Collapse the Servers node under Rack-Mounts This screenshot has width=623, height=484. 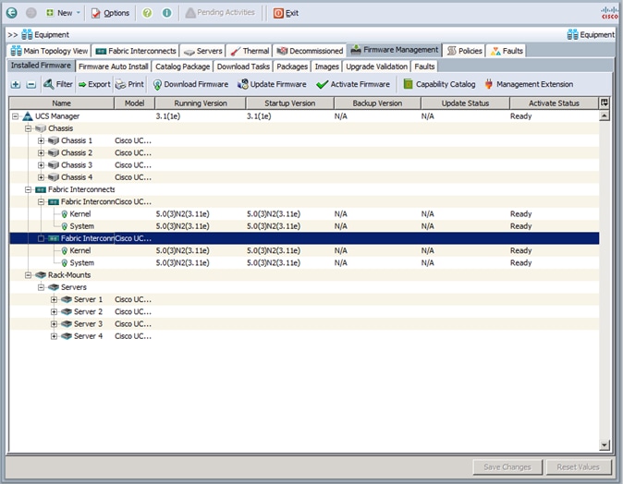41,287
